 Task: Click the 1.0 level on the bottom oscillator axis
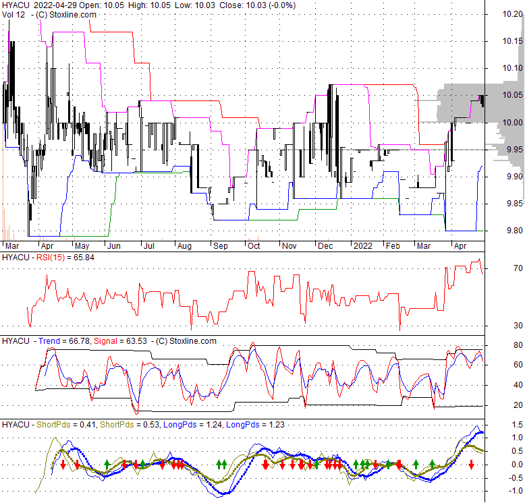(518, 438)
